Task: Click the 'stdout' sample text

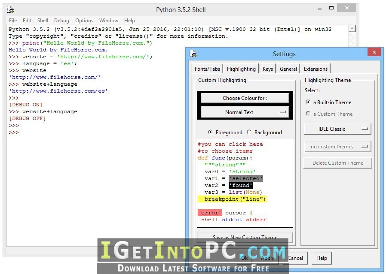Action: point(232,220)
